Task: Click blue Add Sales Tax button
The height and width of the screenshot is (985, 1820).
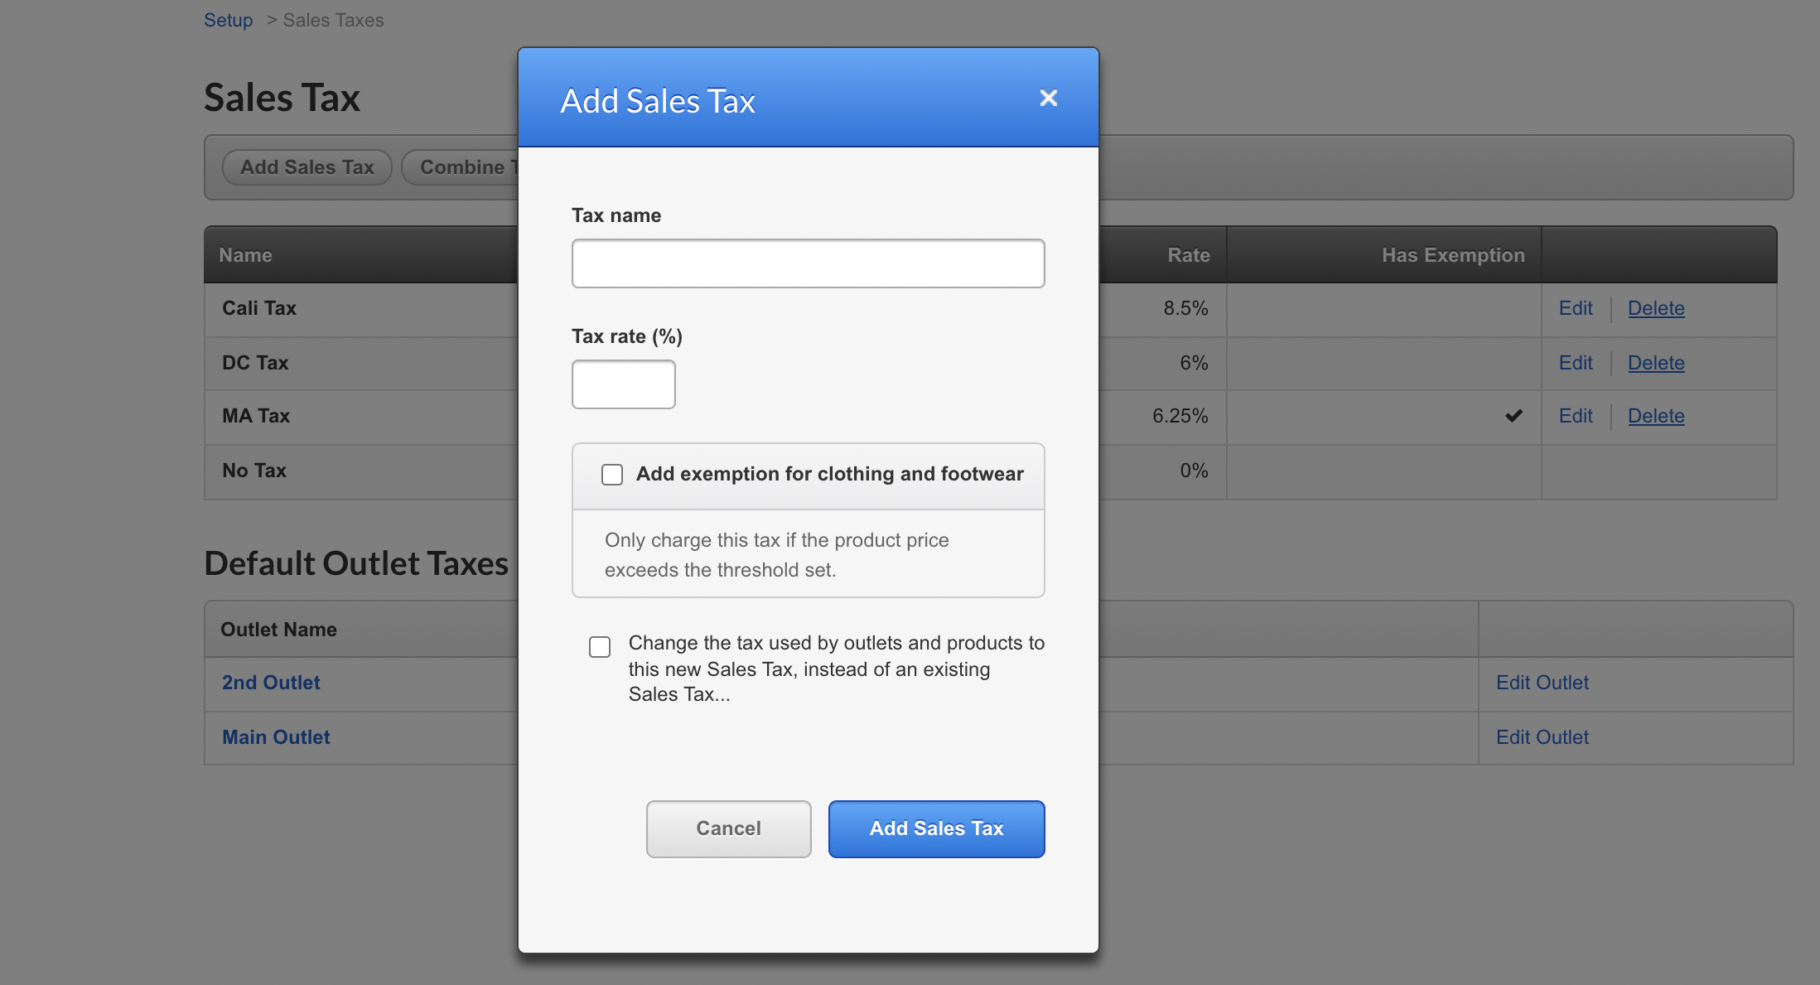Action: (936, 828)
